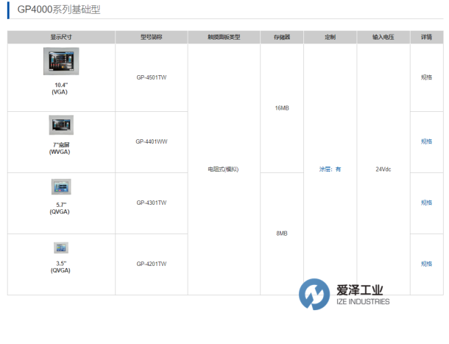The image size is (449, 344).
Task: View 规格 link in the GP-4401WW row
Action: 426,141
